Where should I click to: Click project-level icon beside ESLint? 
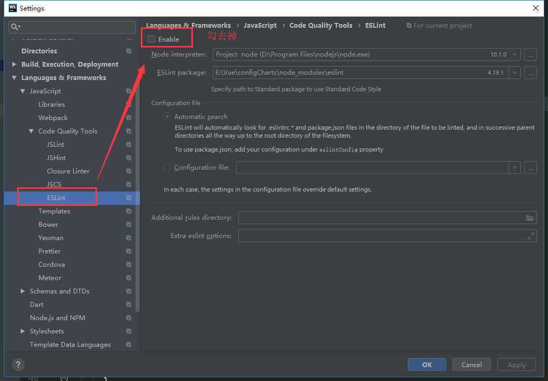click(128, 198)
